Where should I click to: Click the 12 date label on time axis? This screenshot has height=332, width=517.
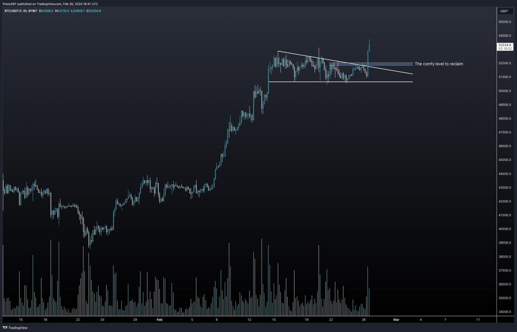pyautogui.click(x=249, y=319)
